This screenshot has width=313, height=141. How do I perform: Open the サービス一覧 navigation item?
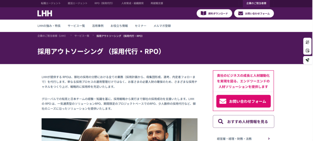point(76,26)
